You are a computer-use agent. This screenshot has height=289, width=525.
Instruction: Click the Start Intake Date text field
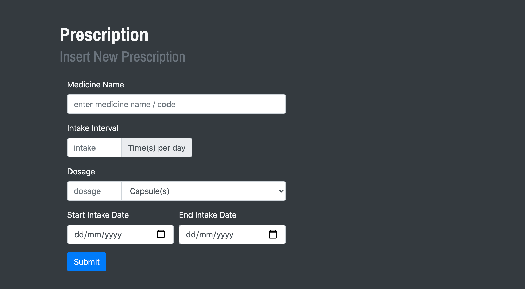[121, 234]
